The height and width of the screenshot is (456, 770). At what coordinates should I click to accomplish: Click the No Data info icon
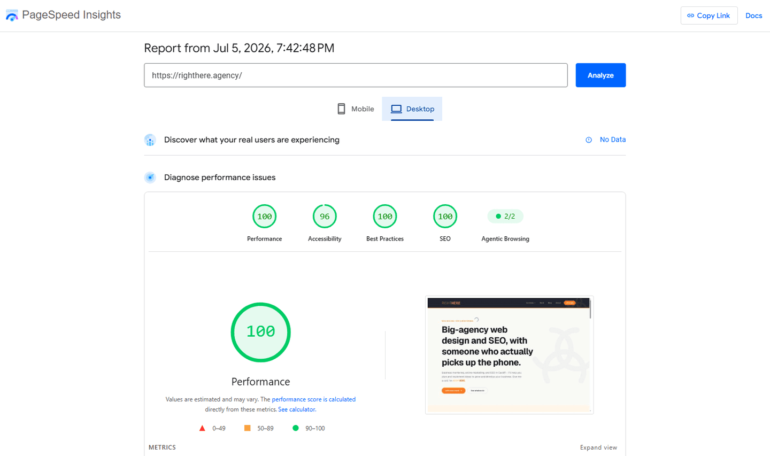pos(589,140)
